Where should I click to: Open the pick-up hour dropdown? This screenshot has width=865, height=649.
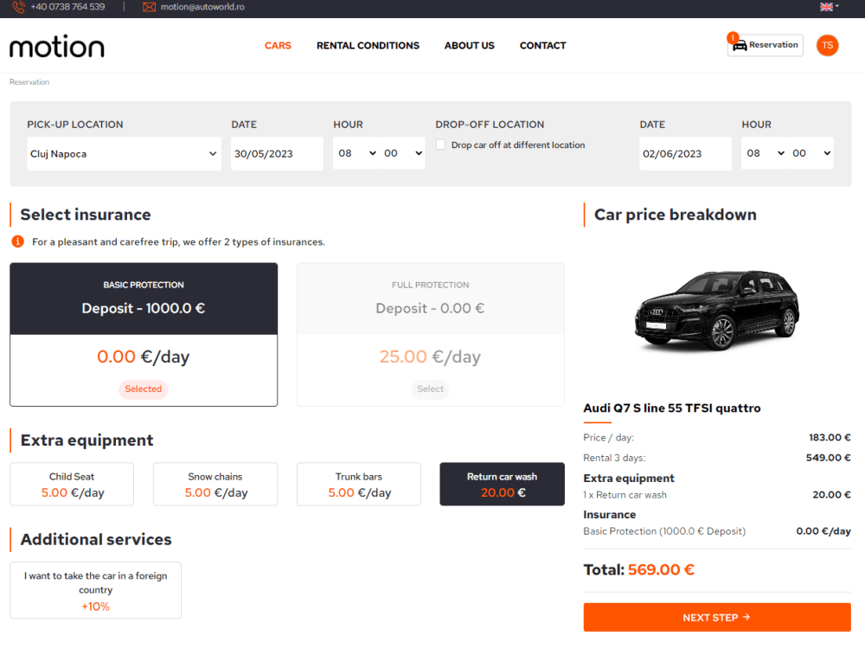point(356,153)
